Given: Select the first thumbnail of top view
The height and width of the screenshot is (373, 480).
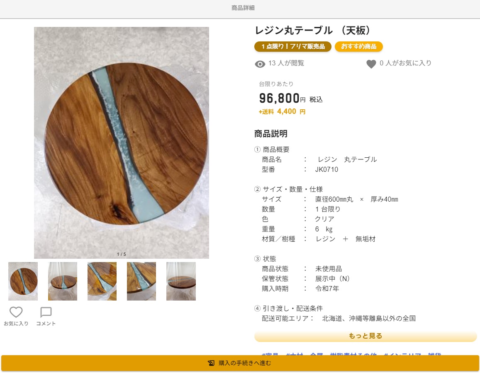Looking at the screenshot, I should 23,281.
